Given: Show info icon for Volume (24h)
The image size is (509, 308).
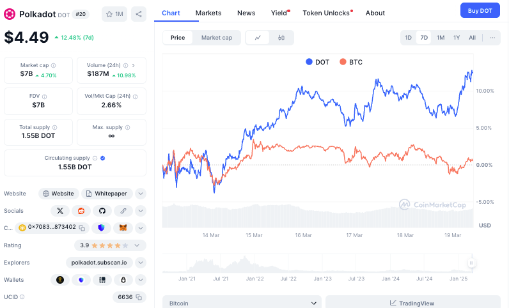Looking at the screenshot, I should click(125, 65).
